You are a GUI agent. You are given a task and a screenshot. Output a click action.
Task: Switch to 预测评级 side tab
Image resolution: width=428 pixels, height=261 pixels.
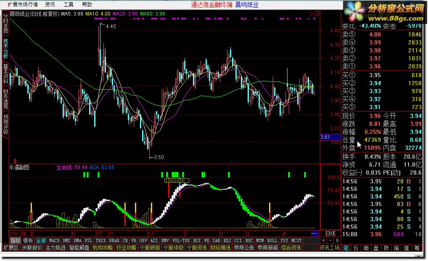[x=5, y=124]
